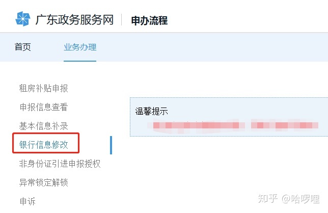
Task: Open the 基本信息补录 sidebar entry
Action: [x=43, y=126]
